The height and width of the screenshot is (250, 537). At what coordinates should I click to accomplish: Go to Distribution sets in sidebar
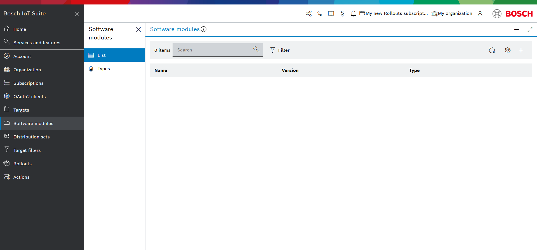31,137
